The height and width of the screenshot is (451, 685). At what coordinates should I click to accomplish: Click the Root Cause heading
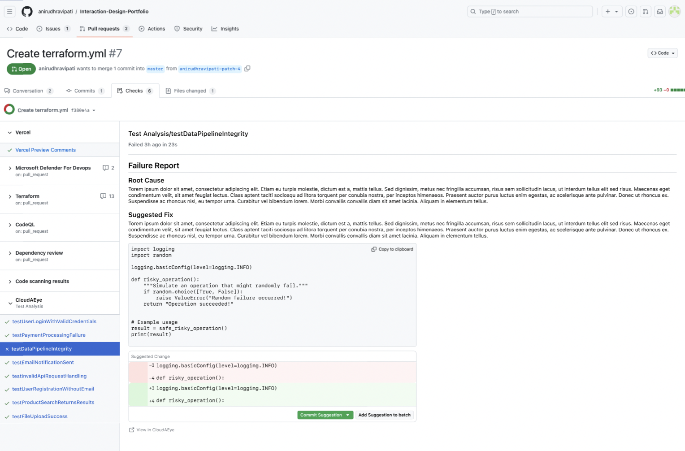[146, 180]
